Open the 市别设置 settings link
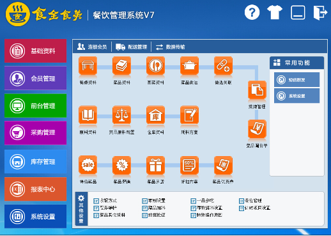This screenshot has width=331, height=236. [x=153, y=201]
